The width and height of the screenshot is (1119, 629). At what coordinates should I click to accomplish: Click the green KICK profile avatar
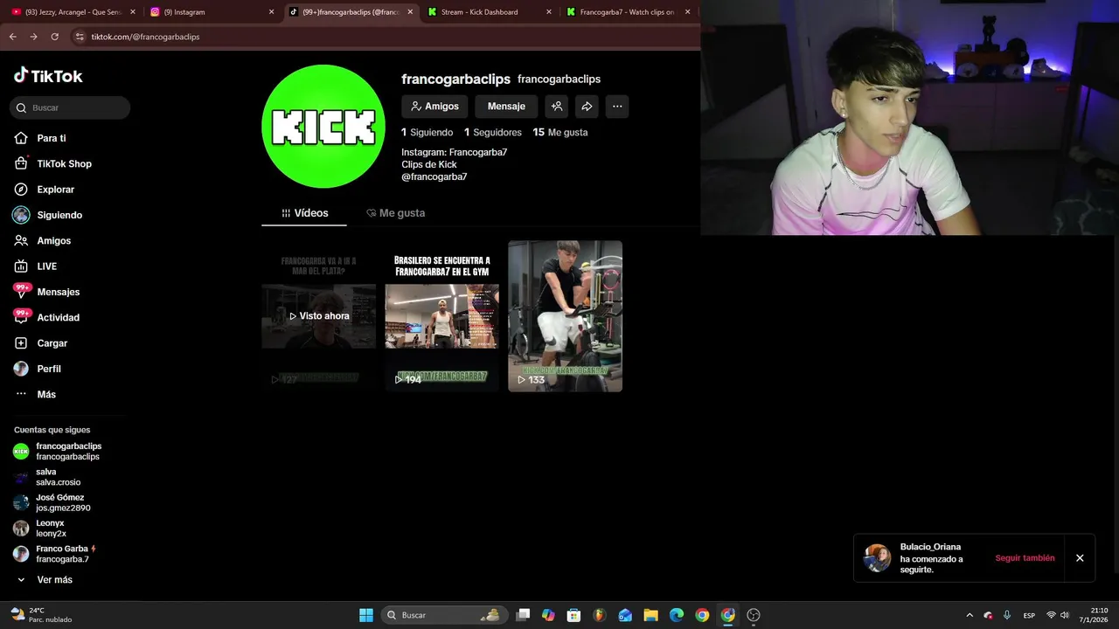point(323,127)
